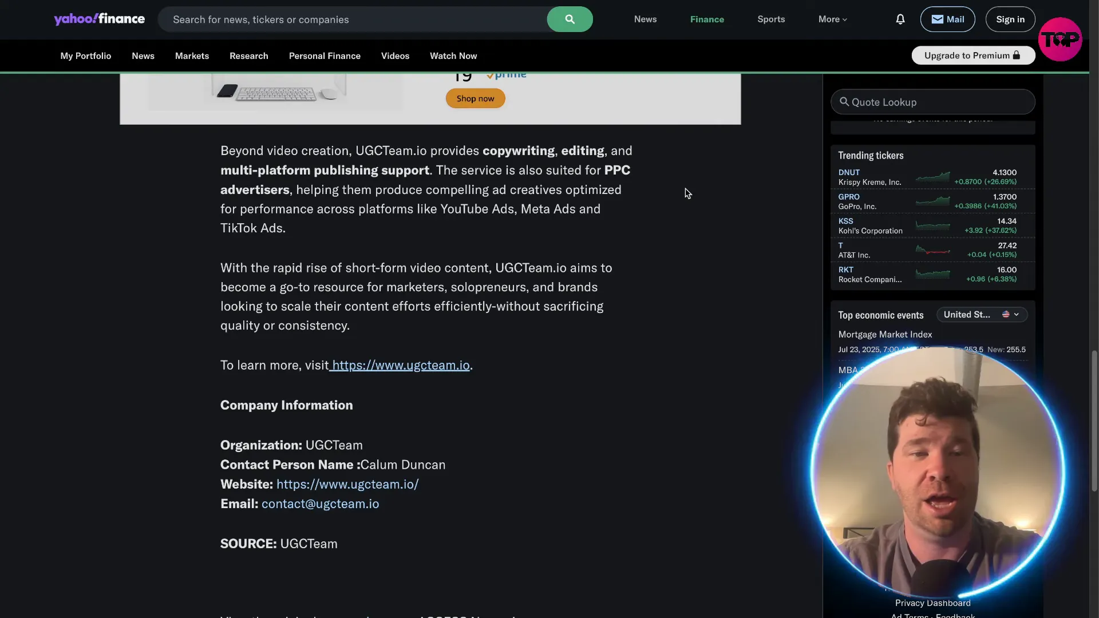
Task: Open the notifications bell
Action: point(900,19)
